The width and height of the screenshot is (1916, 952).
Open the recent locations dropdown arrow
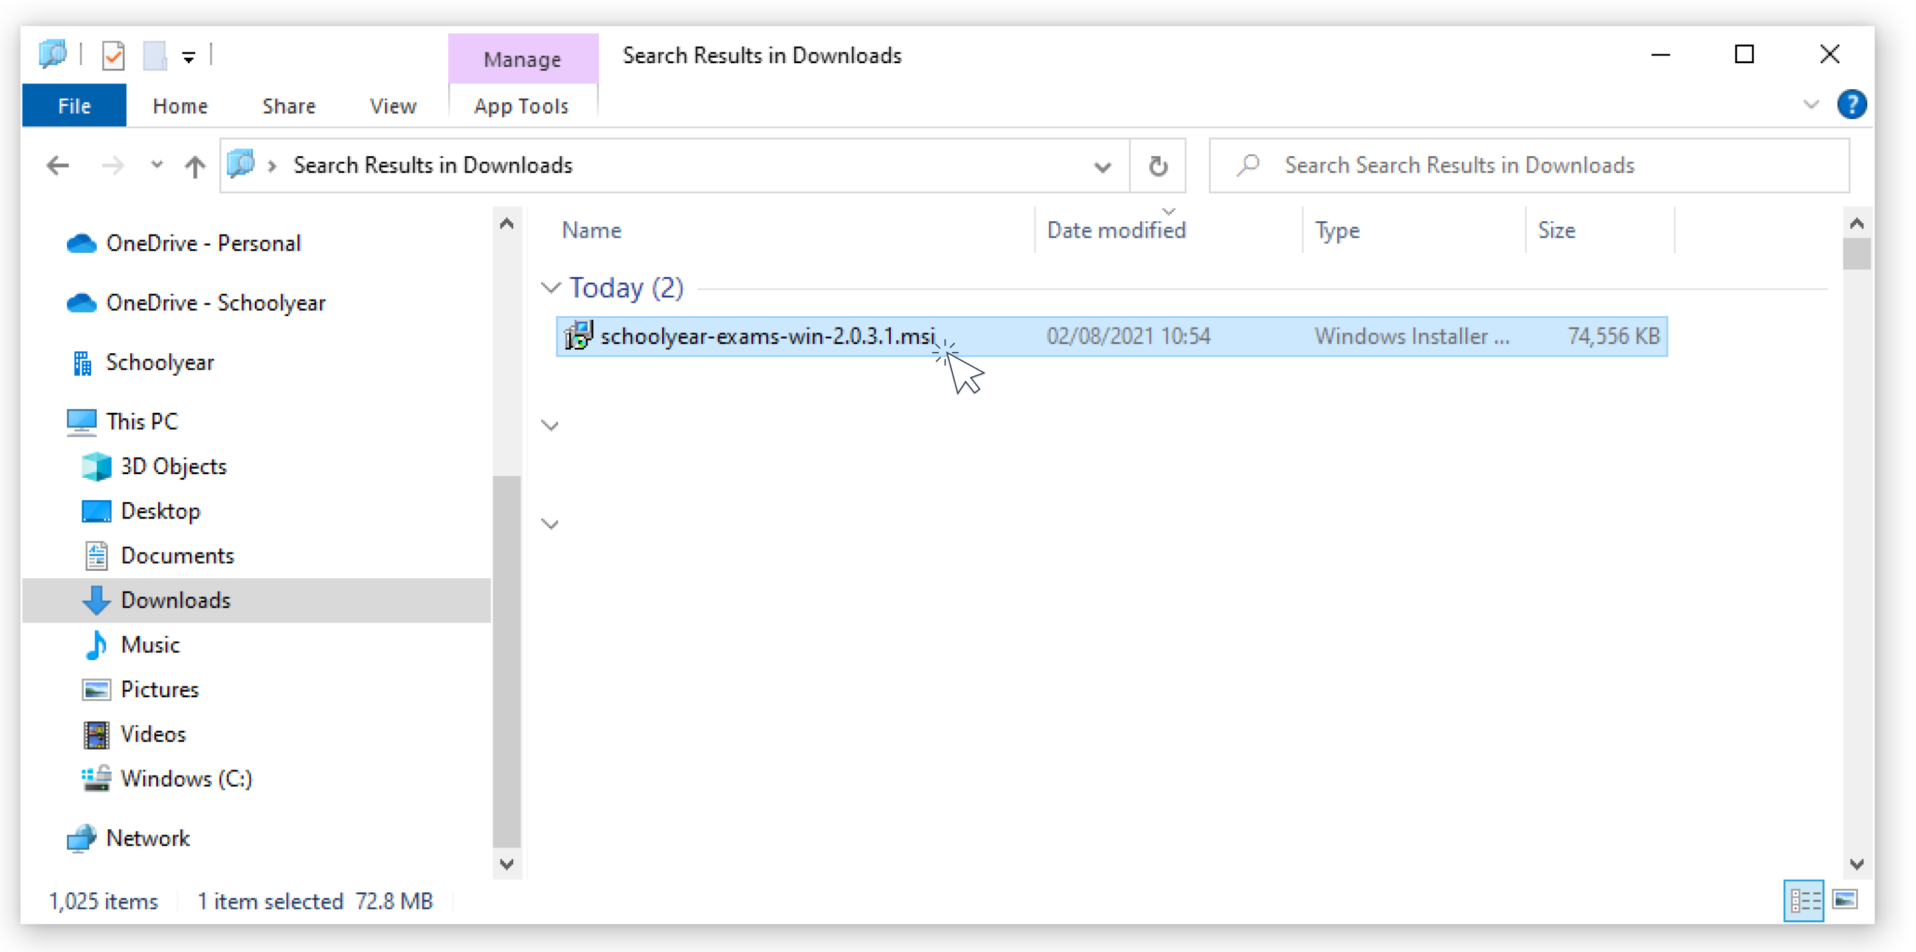point(156,164)
